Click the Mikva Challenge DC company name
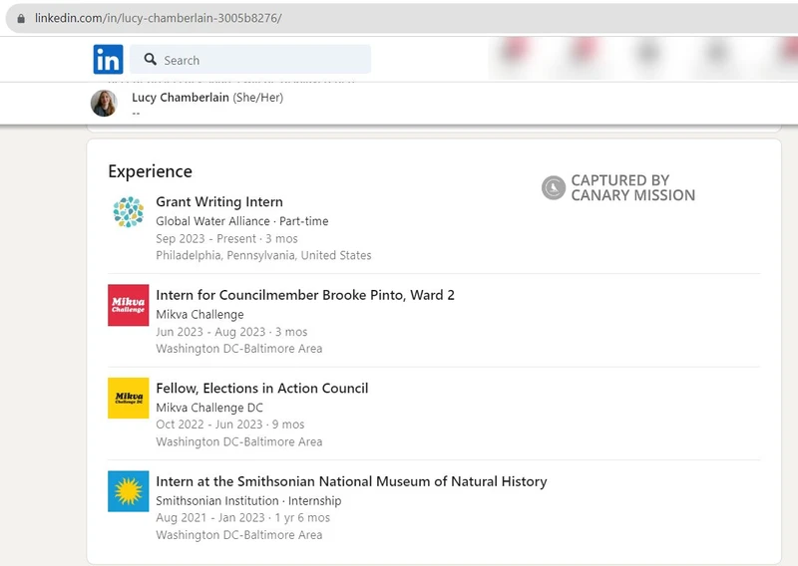 [209, 408]
